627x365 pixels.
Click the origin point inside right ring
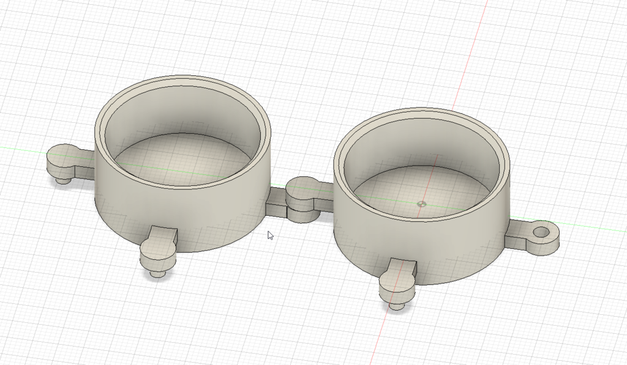(x=421, y=203)
